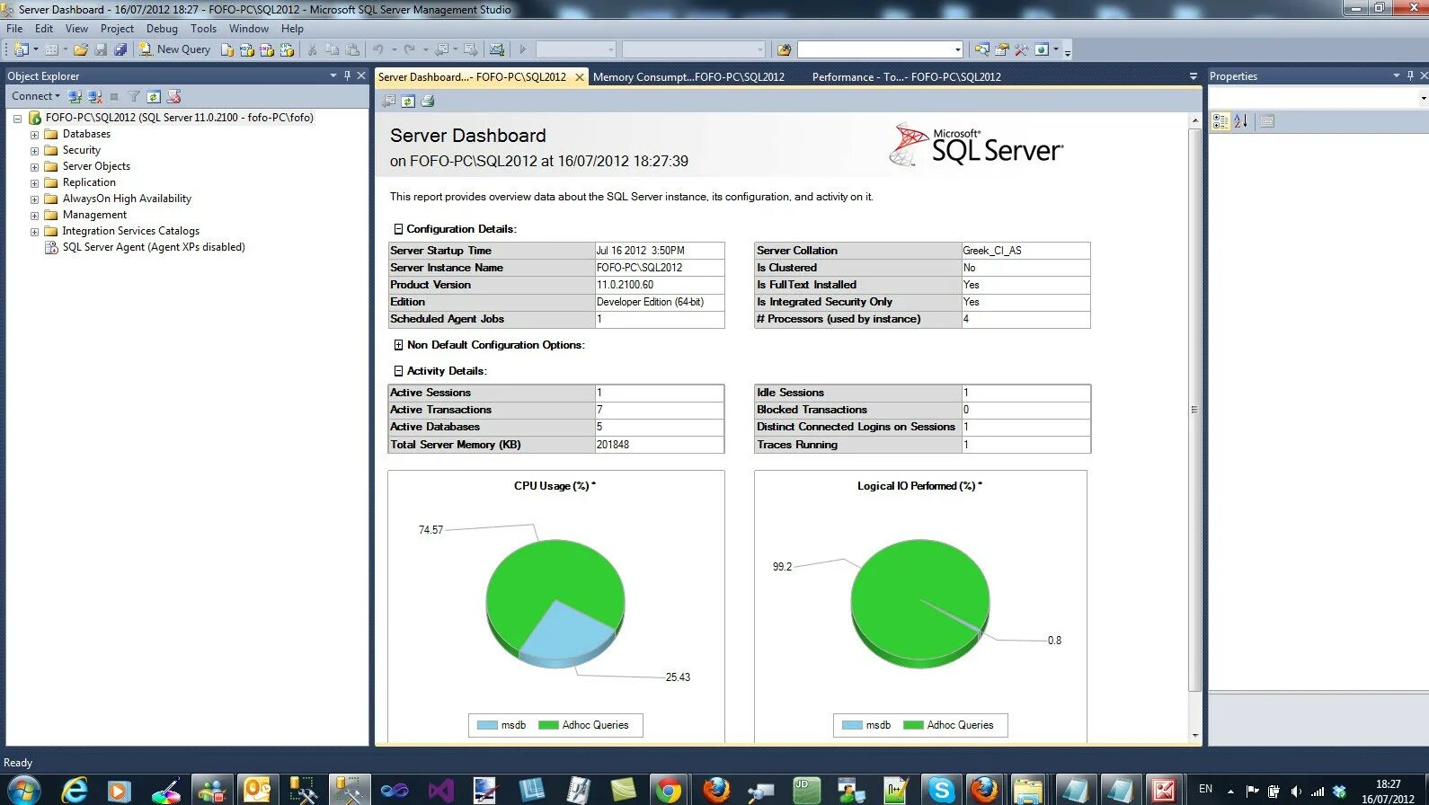
Task: Click the Analysis Services XMLA Query icon
Action: click(287, 50)
